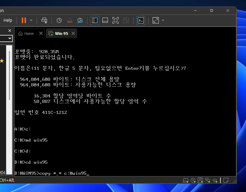Click the library panel scrollbar
This screenshot has width=246, height=192.
9,76
